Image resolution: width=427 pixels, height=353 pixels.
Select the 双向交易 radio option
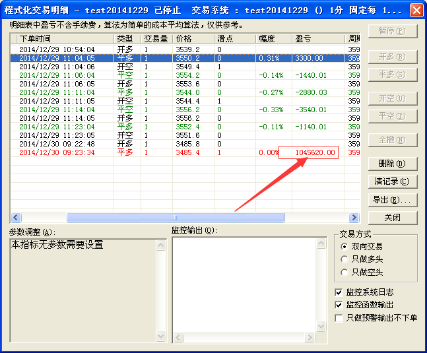coord(344,246)
